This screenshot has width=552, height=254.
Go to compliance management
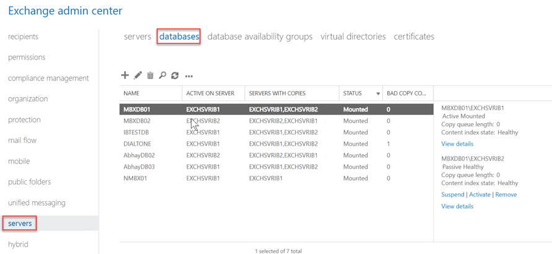point(48,78)
